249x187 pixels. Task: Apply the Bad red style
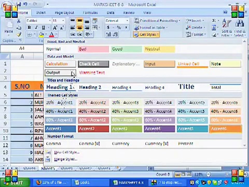93,49
